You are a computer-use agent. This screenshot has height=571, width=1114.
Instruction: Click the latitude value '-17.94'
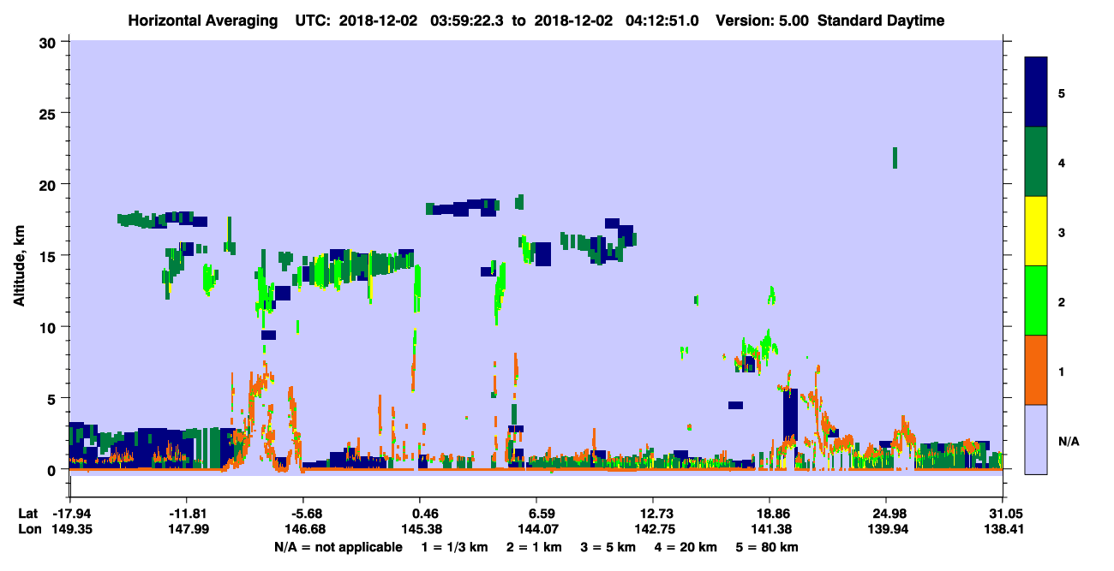69,514
